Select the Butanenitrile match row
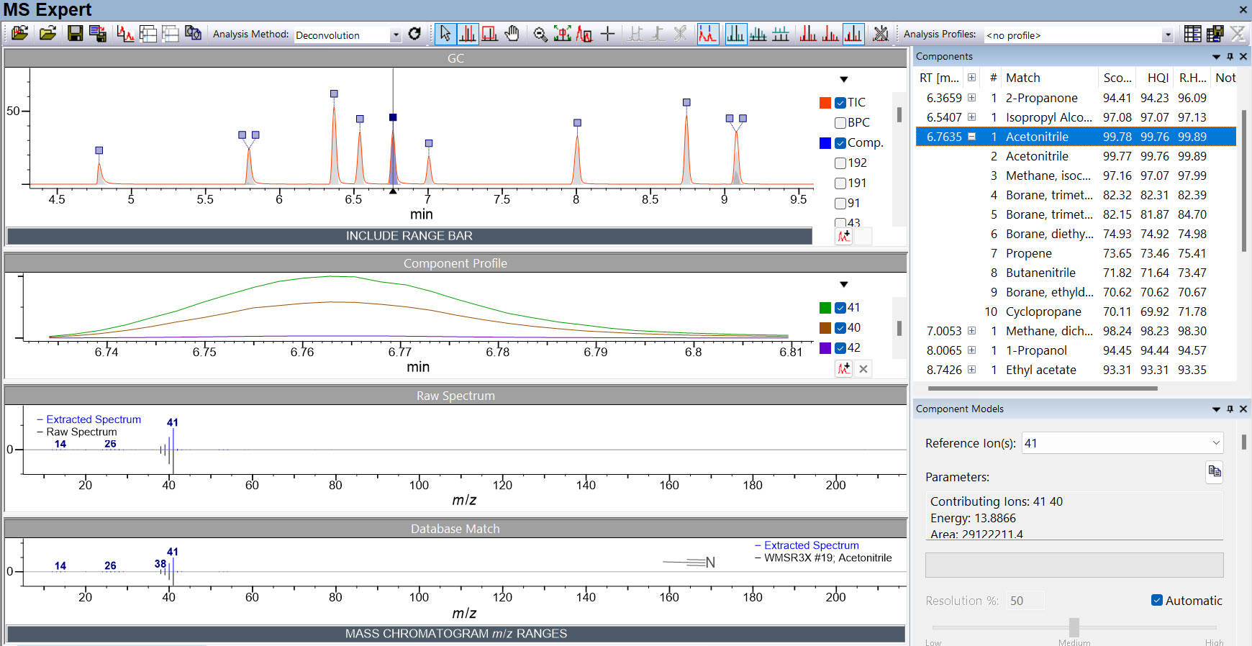The height and width of the screenshot is (646, 1252). point(1040,273)
